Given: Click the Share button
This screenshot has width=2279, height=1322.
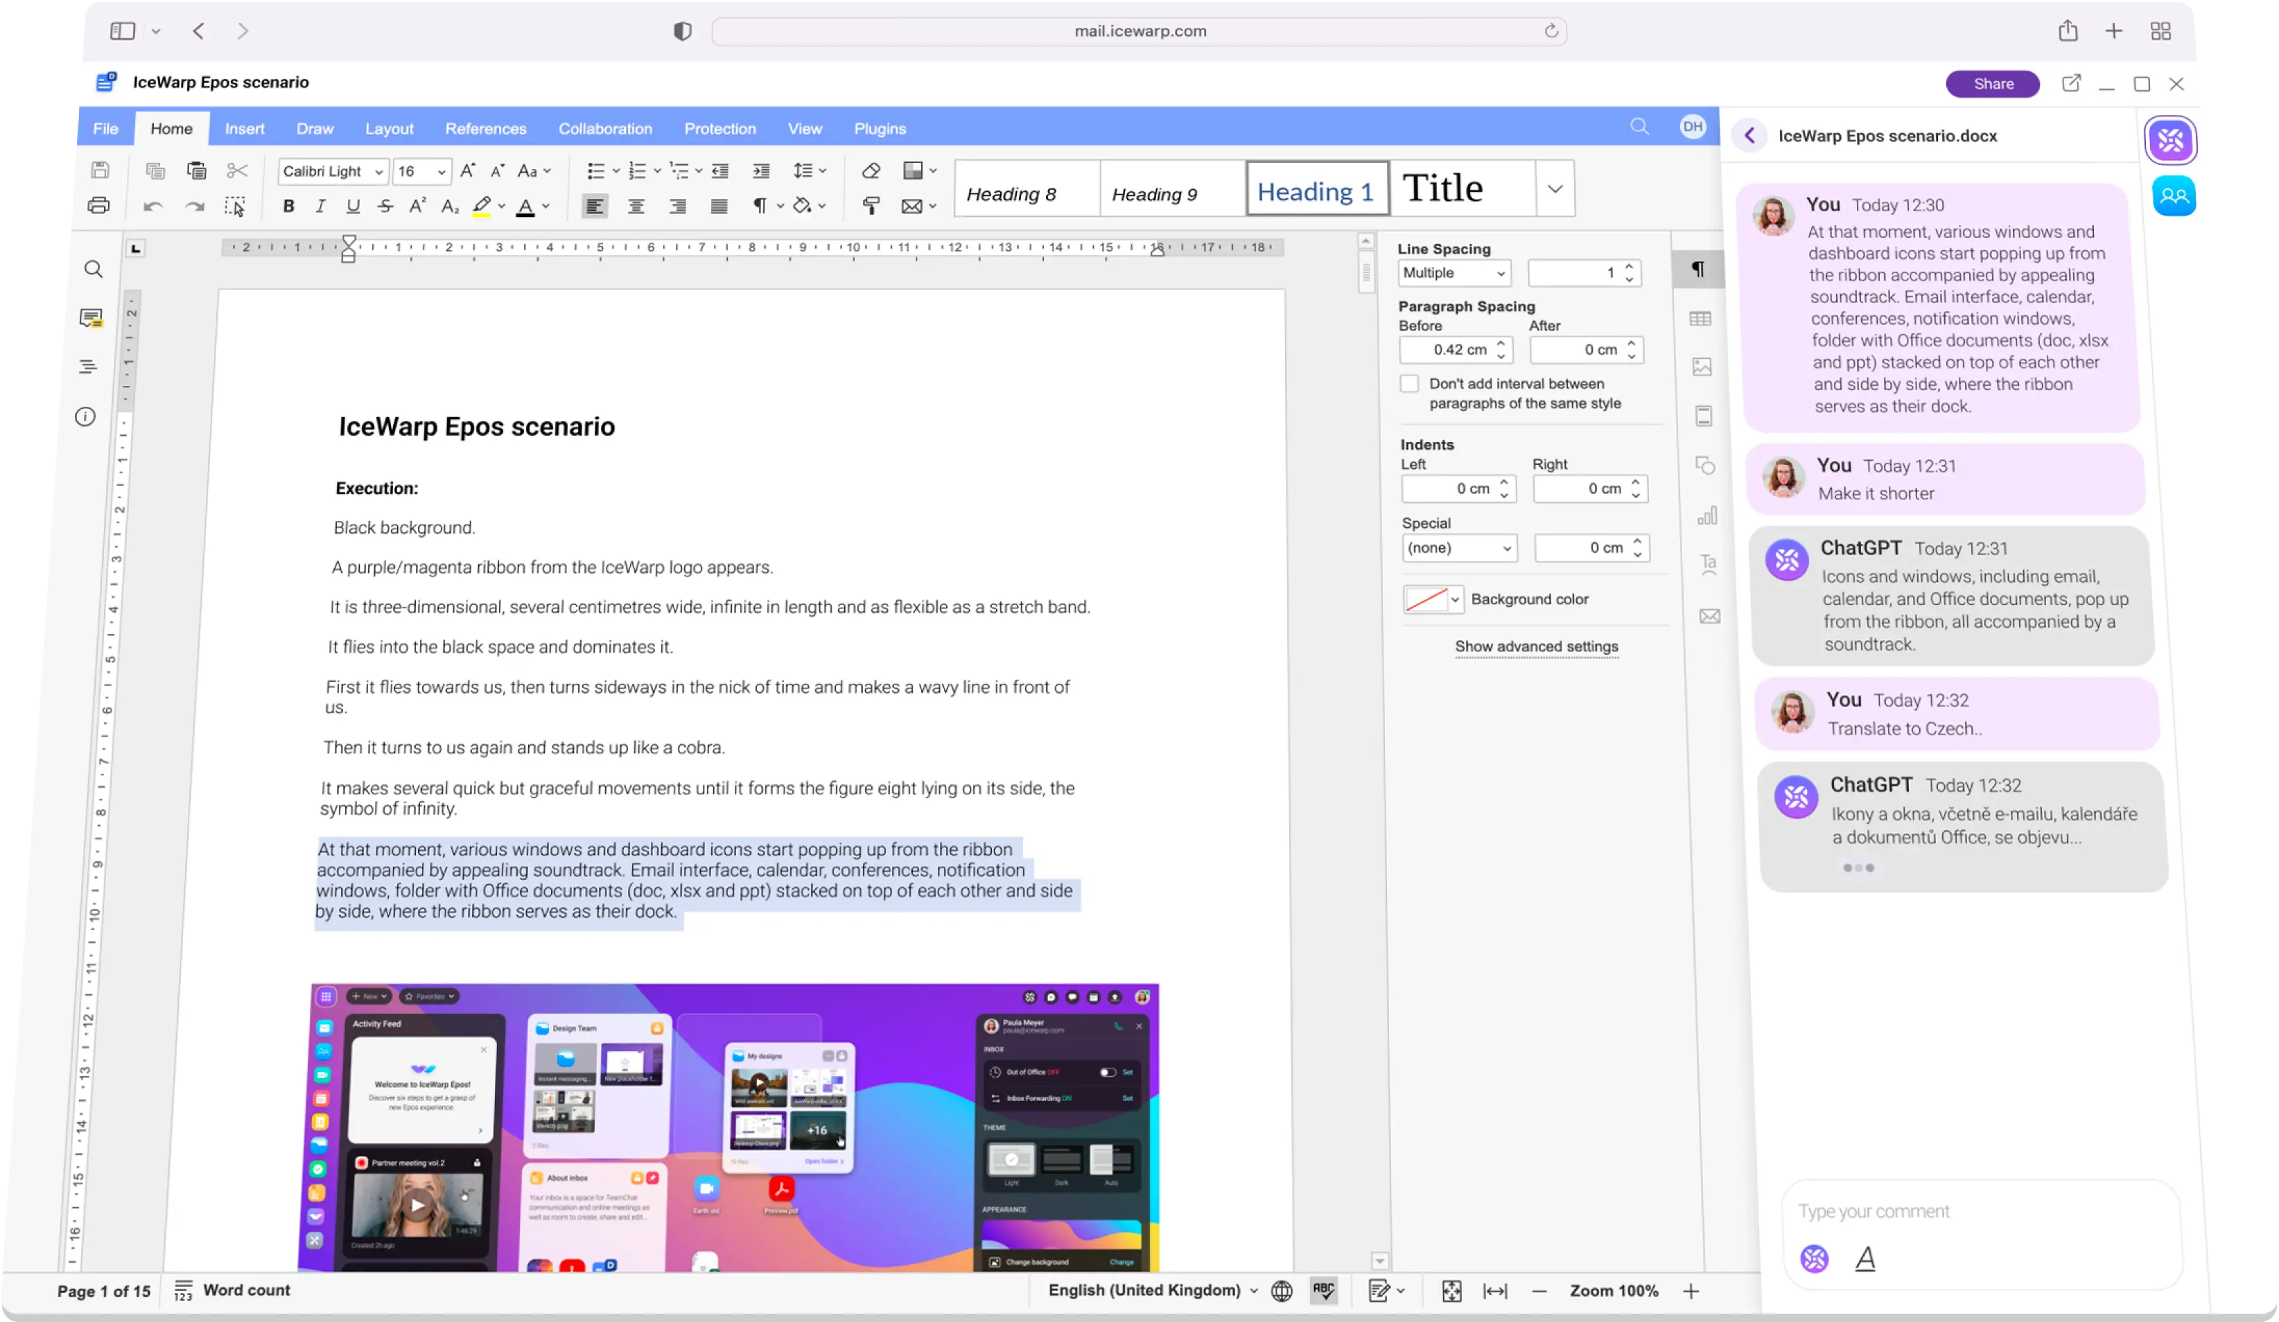Looking at the screenshot, I should (x=1992, y=83).
